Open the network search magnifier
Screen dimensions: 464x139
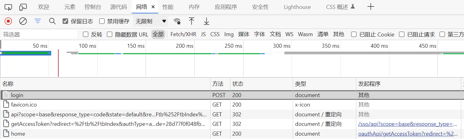[x=52, y=21]
